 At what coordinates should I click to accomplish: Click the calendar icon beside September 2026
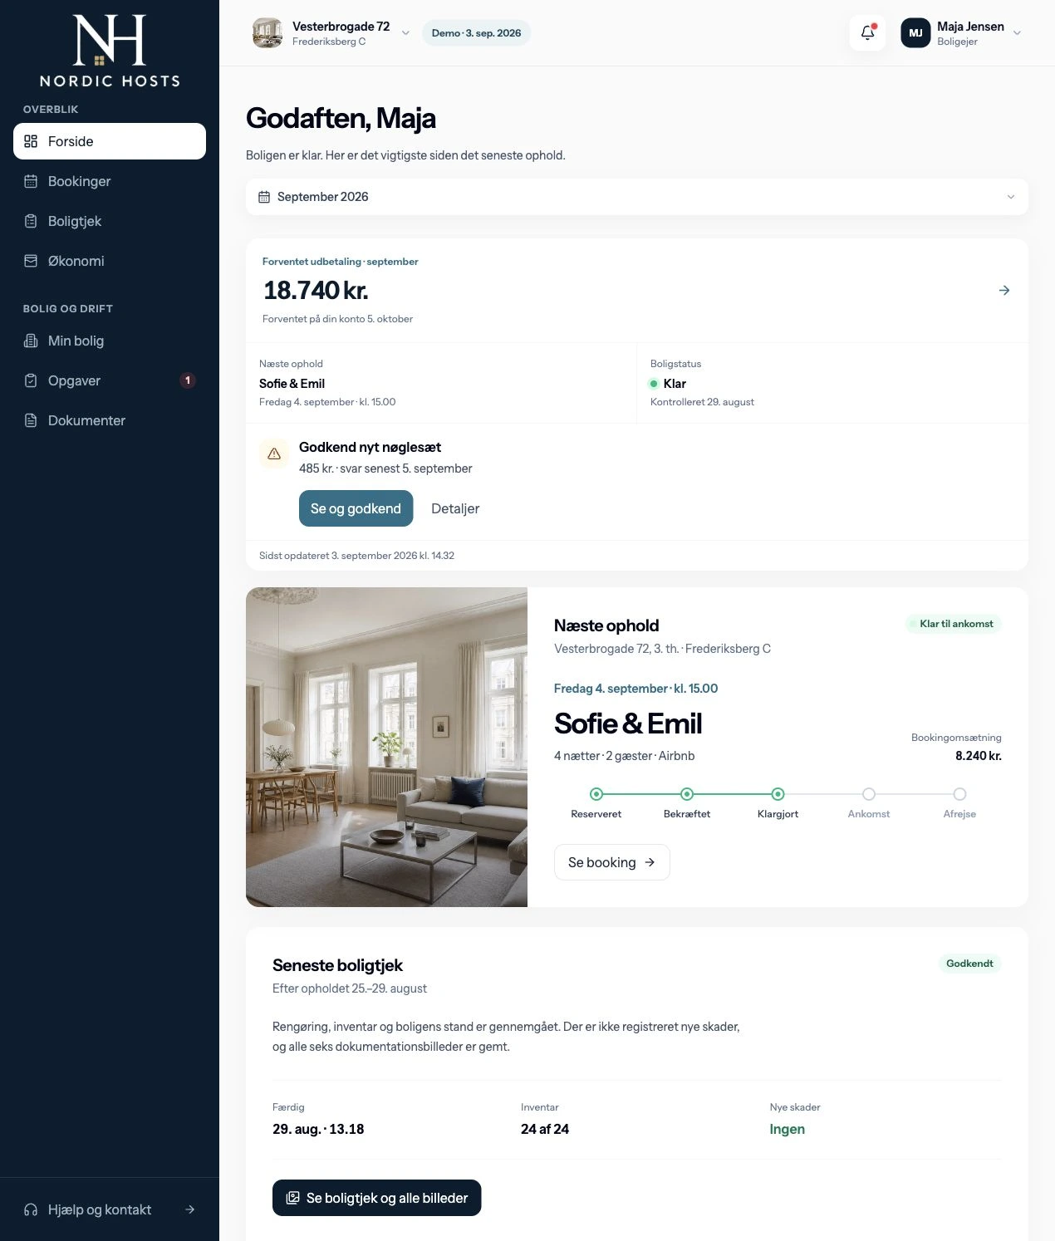coord(264,197)
